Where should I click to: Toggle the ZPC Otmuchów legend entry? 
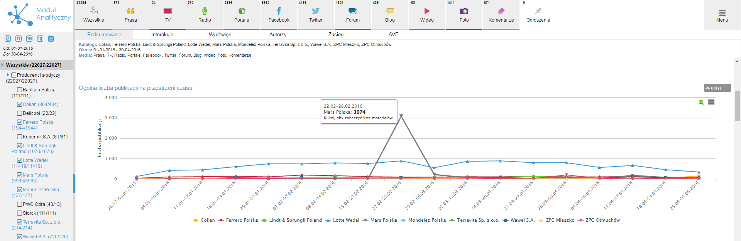(599, 220)
